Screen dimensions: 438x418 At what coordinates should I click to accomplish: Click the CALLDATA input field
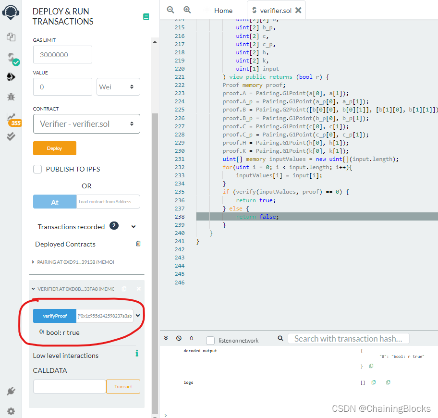pyautogui.click(x=70, y=386)
